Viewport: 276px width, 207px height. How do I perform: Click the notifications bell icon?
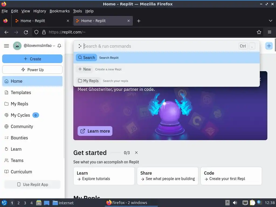59,46
